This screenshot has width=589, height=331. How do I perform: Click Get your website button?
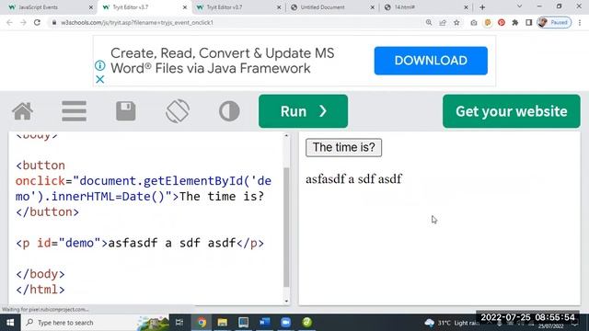[x=512, y=111]
